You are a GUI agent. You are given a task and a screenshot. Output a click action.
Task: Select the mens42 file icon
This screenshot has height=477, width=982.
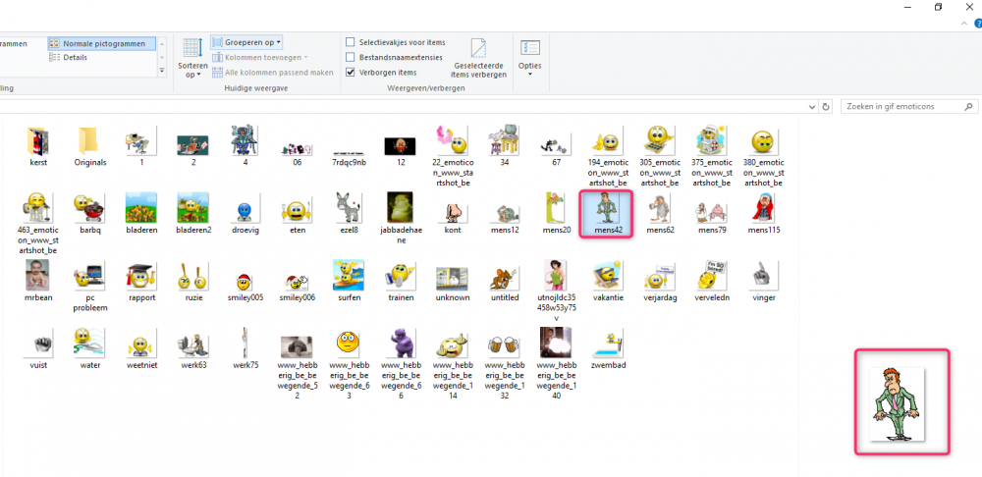[x=607, y=213]
